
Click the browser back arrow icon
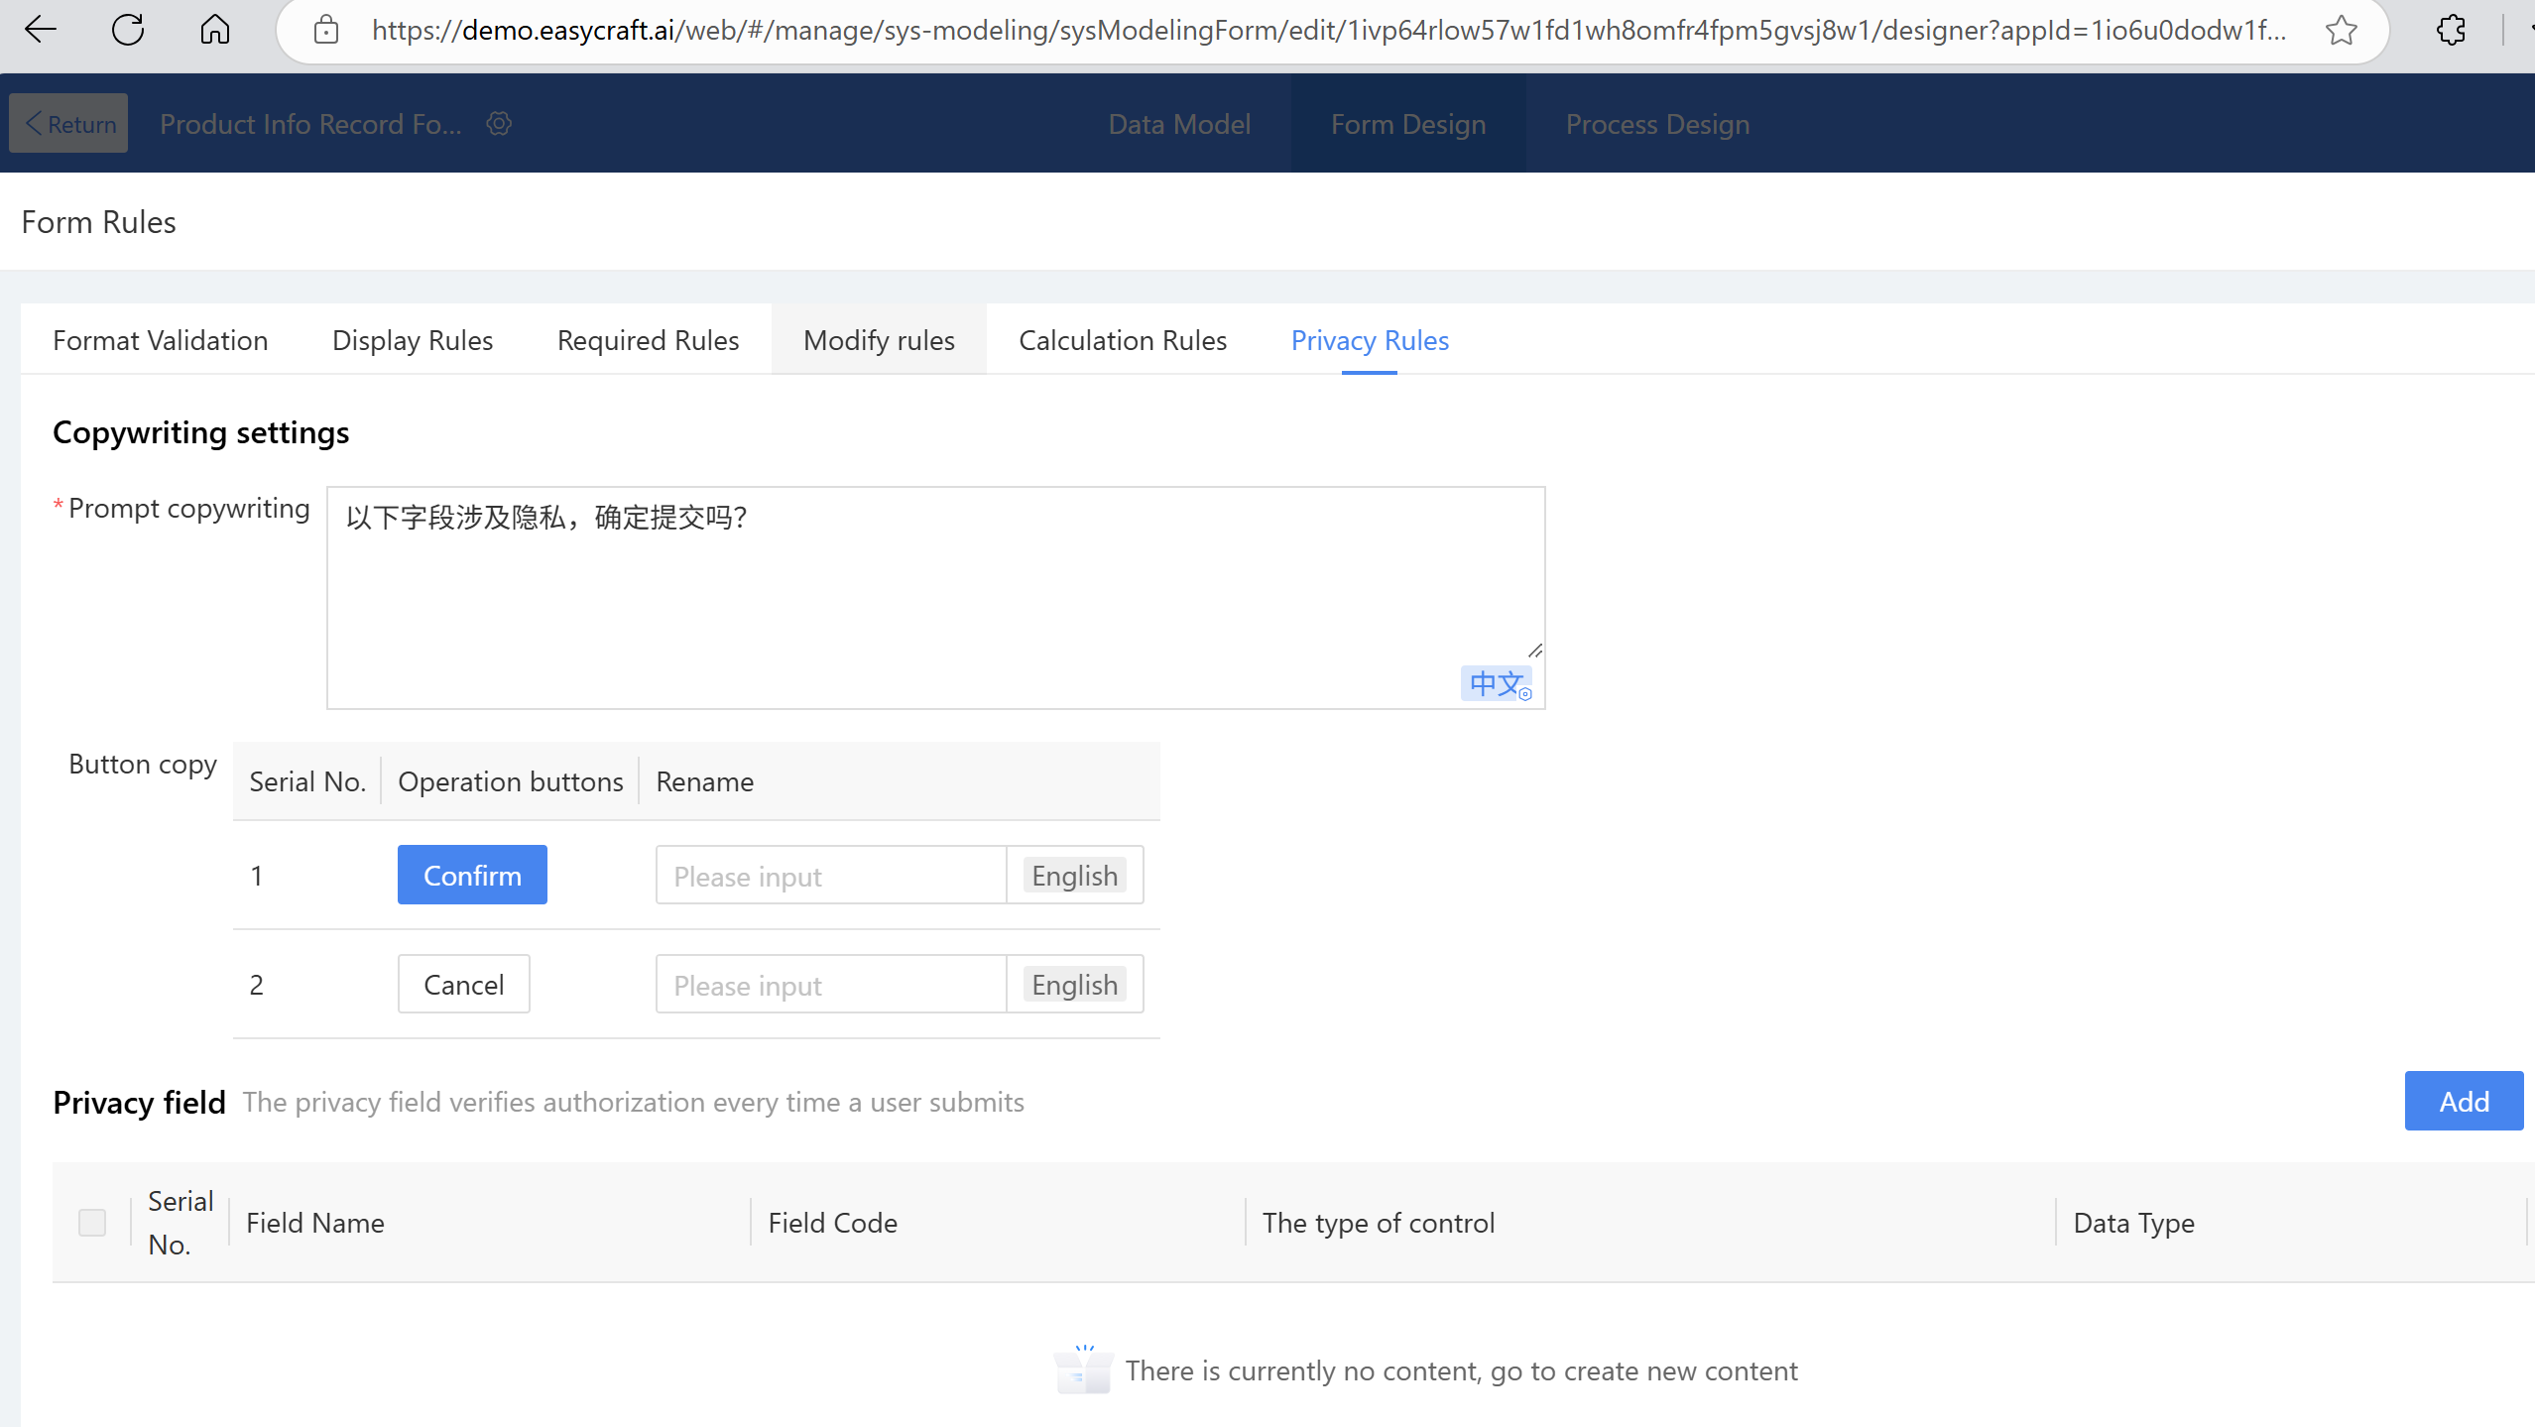pos(41,30)
